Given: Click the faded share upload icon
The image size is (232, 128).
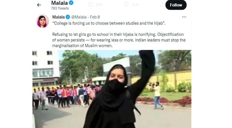Looking at the screenshot, I should tap(163, 4).
